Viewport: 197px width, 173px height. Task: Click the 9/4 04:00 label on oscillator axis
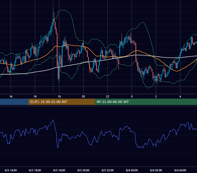(x=180, y=170)
